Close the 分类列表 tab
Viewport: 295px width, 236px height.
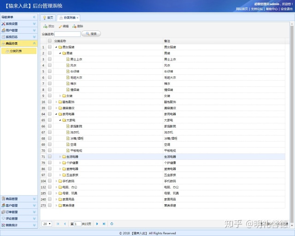[x=77, y=18]
